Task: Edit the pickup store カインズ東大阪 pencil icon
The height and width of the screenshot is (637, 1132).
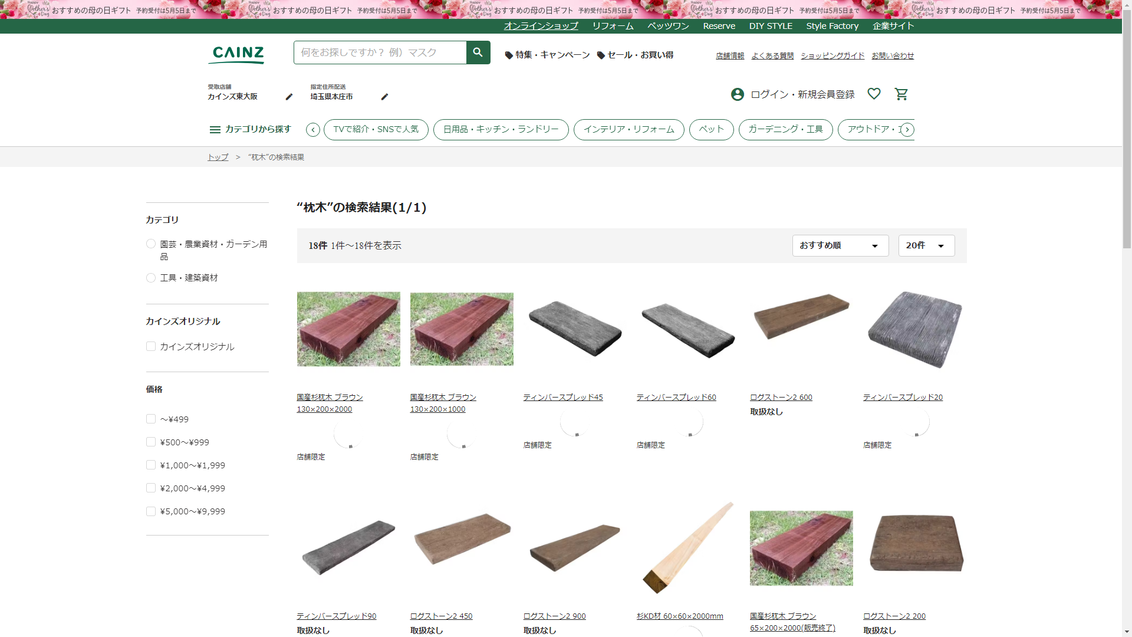Action: coord(289,97)
